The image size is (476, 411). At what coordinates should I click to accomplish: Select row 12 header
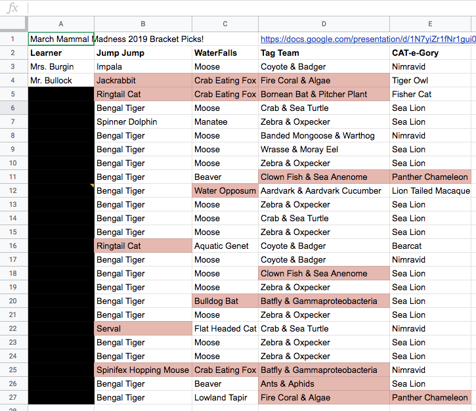[x=13, y=190]
